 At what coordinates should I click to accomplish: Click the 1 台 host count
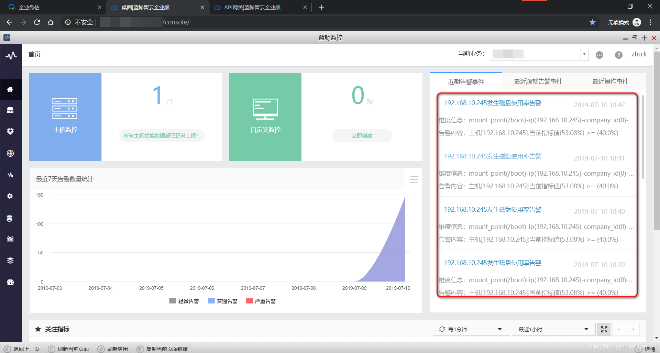click(x=162, y=95)
